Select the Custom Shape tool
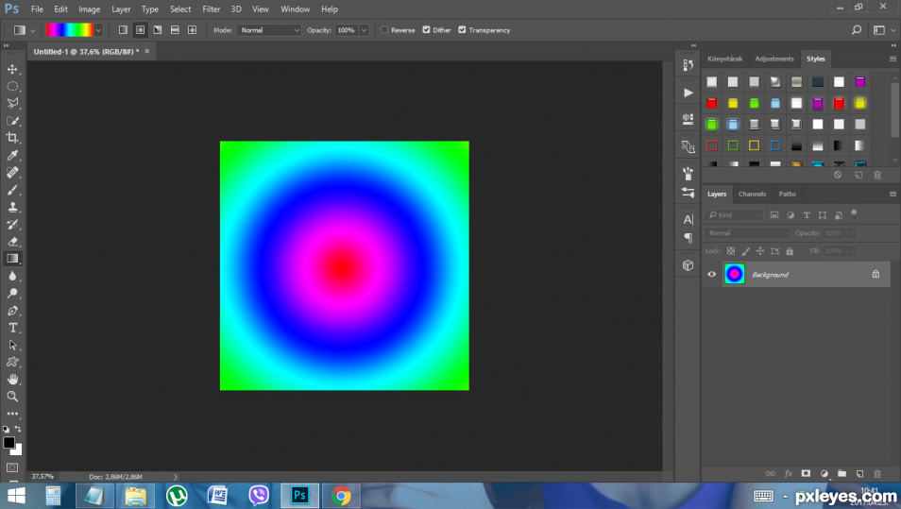Screen dimensions: 901x509 tap(12, 362)
